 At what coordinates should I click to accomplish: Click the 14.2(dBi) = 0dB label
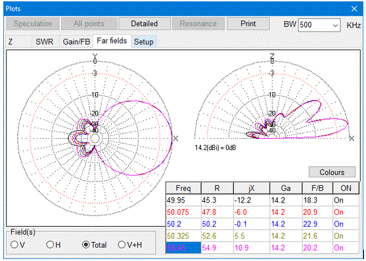click(x=216, y=148)
